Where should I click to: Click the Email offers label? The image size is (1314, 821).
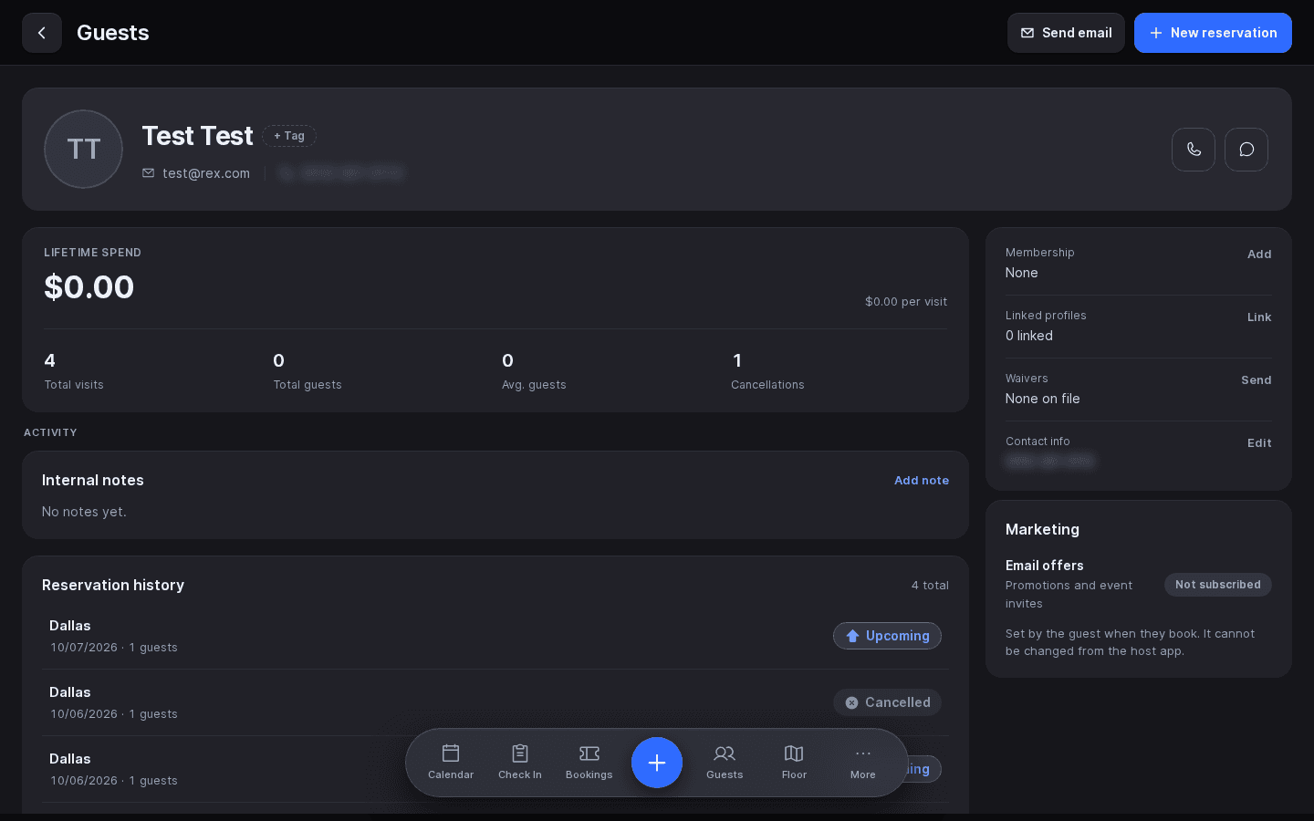(1045, 566)
